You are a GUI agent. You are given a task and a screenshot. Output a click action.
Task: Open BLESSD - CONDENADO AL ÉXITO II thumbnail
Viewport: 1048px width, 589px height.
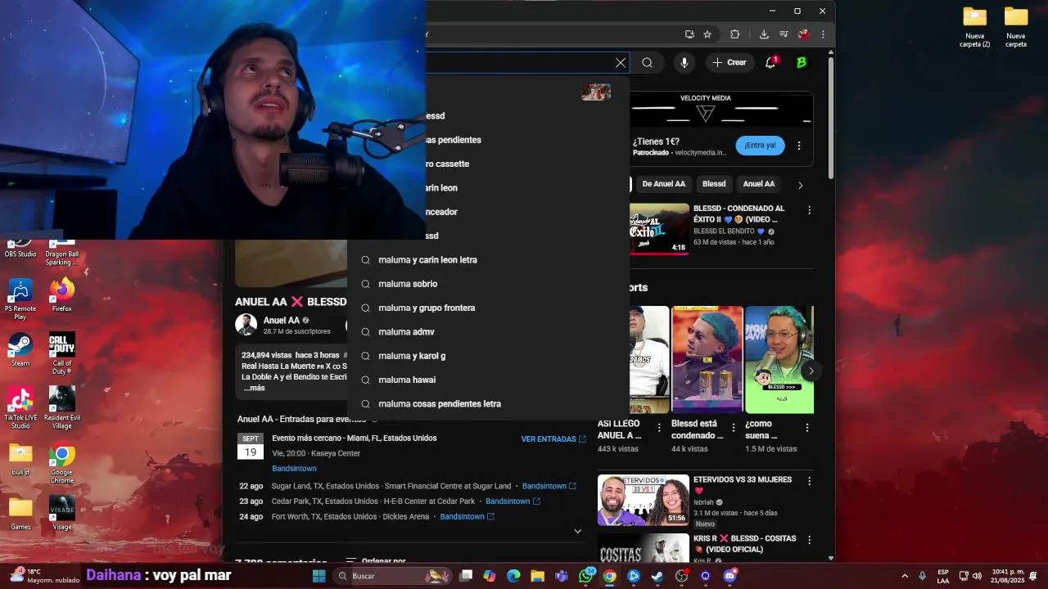click(659, 229)
